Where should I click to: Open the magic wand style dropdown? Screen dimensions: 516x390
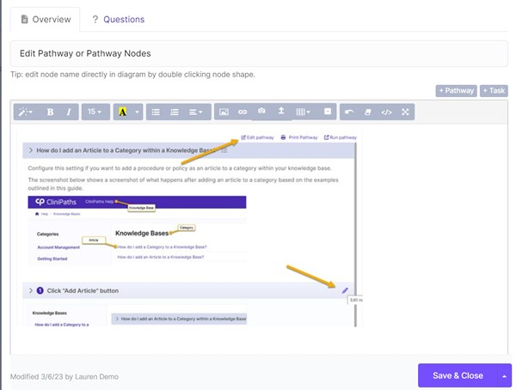(x=25, y=112)
